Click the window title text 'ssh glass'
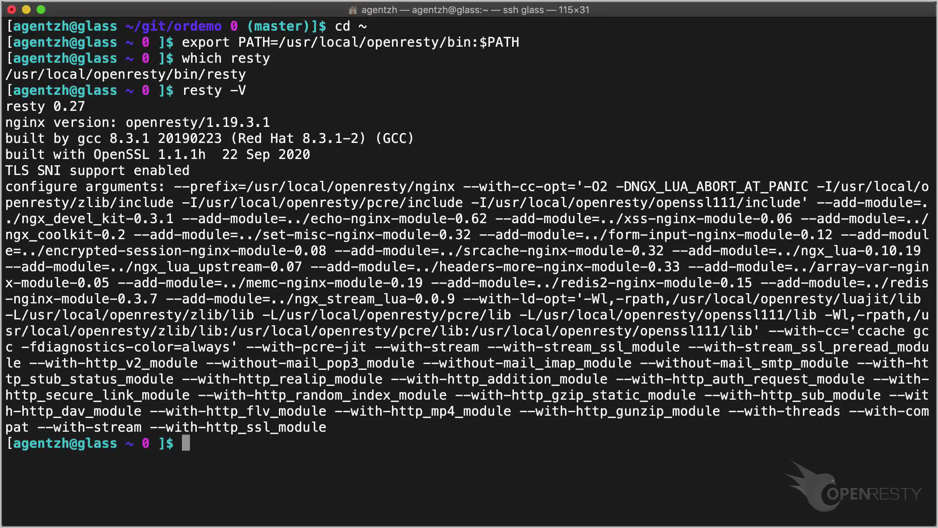Image resolution: width=938 pixels, height=528 pixels. point(523,10)
